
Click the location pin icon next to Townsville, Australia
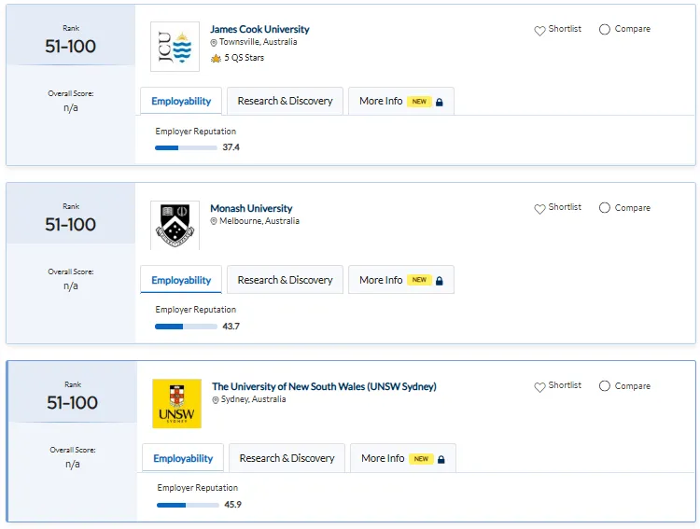pos(214,42)
